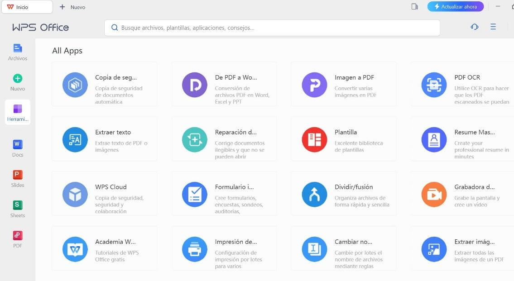This screenshot has width=514, height=281.
Task: Click the "Plantilla" title text
Action: tap(346, 132)
